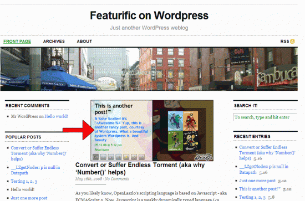Click the 'Featurific on Wordpress' site title
Screen dimensions: 305x201
(x=149, y=16)
